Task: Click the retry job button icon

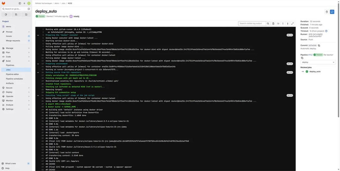Action: click(332, 12)
